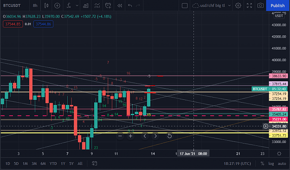Zoom out with the minus chart control
Screen dimensions: 290x170
120,136
